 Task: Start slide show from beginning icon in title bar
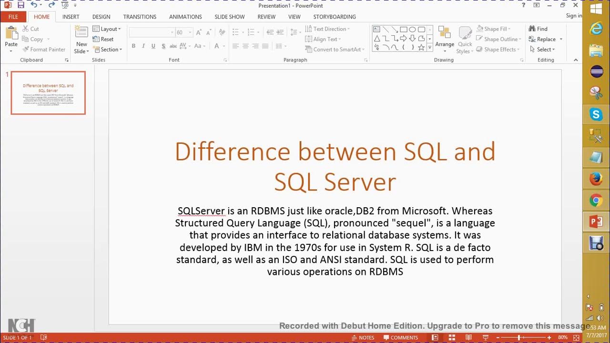[65, 5]
